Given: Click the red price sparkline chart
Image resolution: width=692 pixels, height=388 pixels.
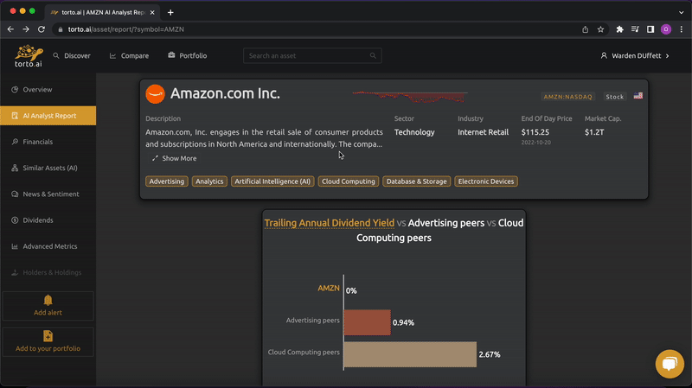Looking at the screenshot, I should coord(410,97).
